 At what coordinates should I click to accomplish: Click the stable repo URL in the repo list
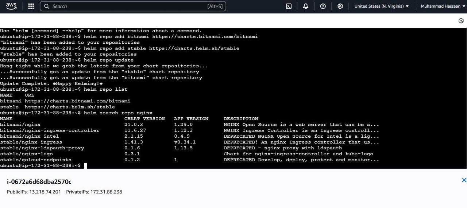(70, 107)
